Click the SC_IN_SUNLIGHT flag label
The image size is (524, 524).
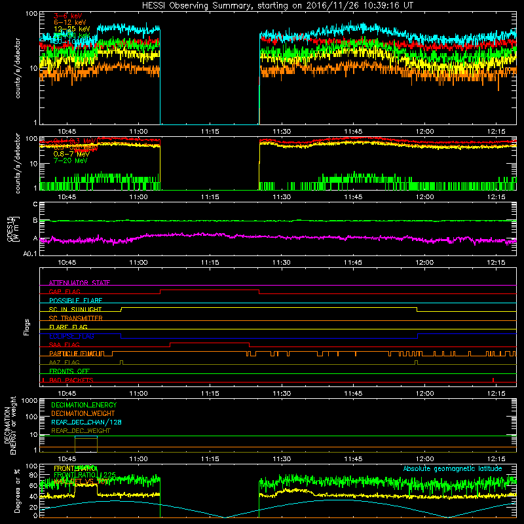[75, 309]
